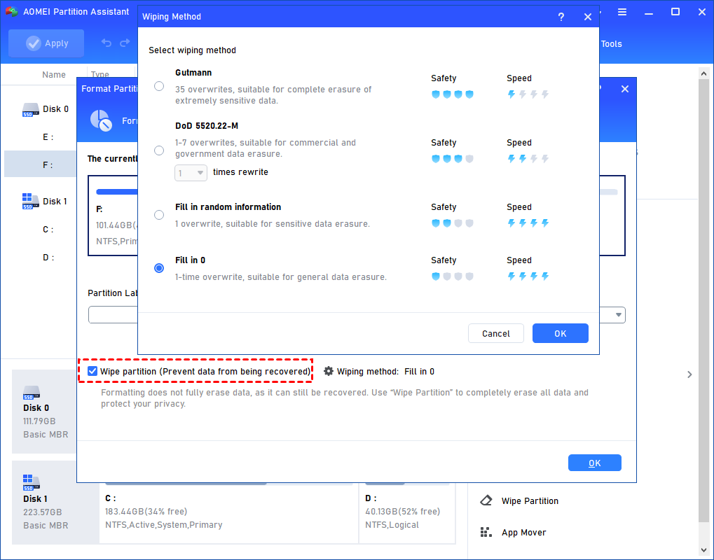
Task: Click the Gutmann Speed bolts rating
Action: 528,94
